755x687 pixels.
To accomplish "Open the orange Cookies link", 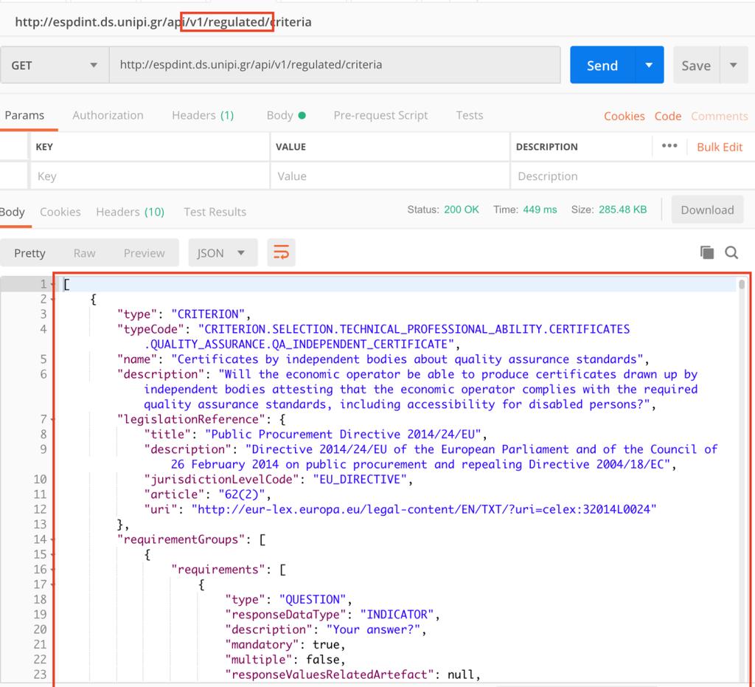I will (624, 116).
